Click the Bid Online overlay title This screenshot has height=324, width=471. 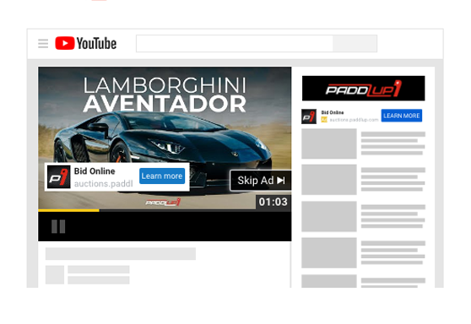pyautogui.click(x=95, y=171)
